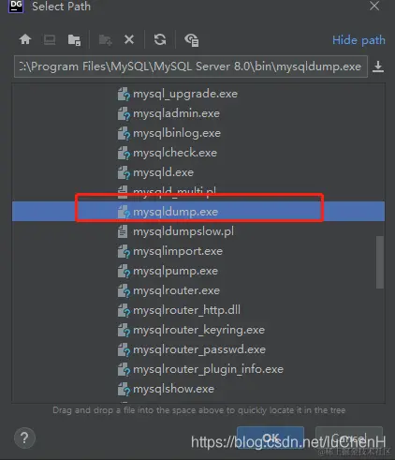The width and height of the screenshot is (395, 460).
Task: Click the Hide path link
Action: click(x=358, y=40)
